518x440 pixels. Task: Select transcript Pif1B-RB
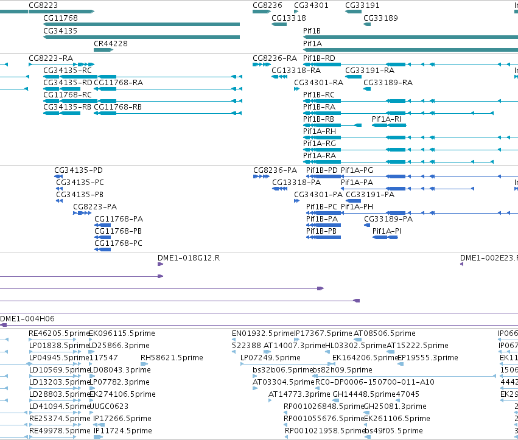tap(318, 119)
